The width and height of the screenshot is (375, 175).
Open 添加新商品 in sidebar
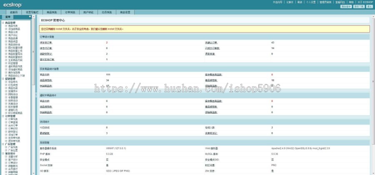pos(14,29)
